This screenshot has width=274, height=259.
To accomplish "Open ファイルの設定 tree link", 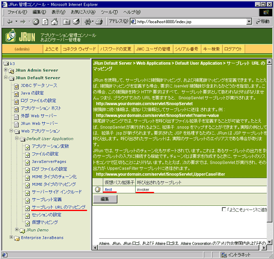I will 45,154.
